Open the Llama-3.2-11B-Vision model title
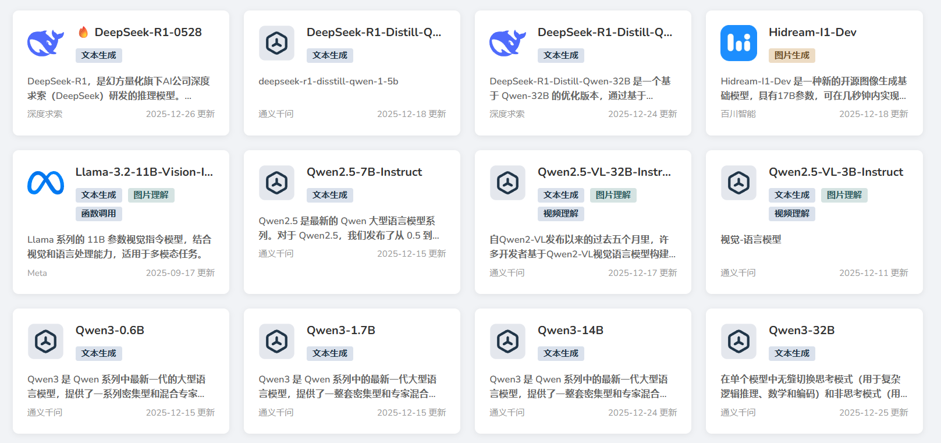 coord(144,172)
